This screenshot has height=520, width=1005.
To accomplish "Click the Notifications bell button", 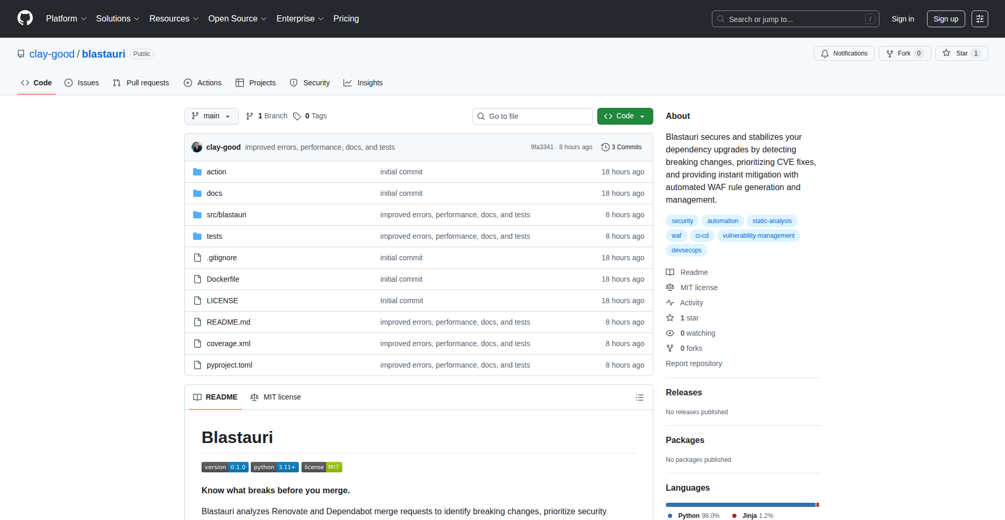I will click(x=844, y=53).
